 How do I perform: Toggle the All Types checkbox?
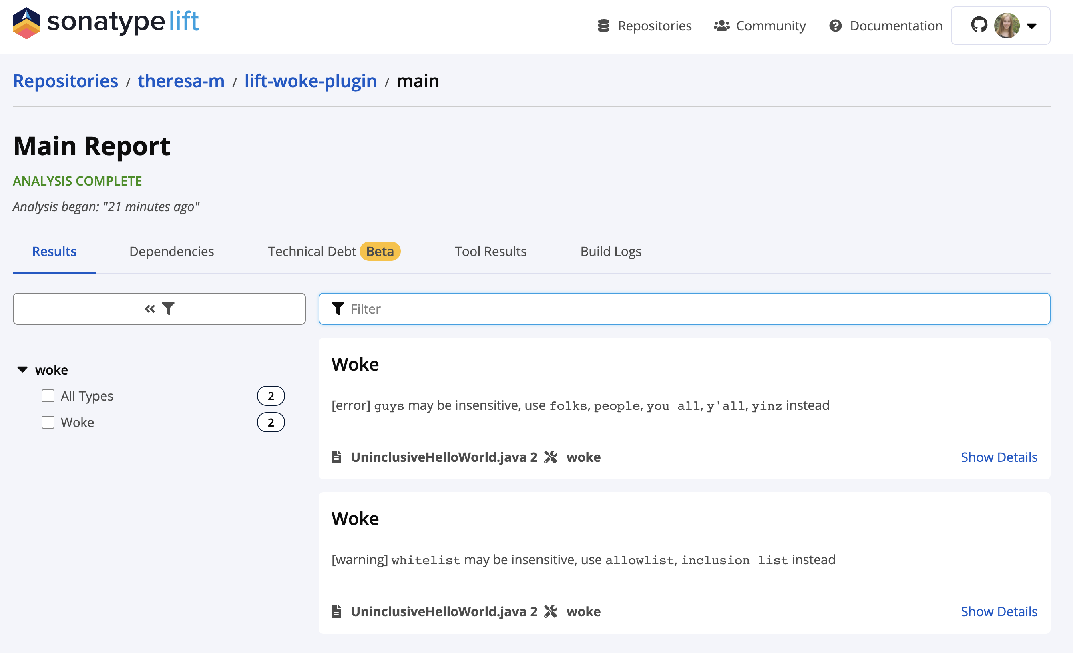pos(48,396)
